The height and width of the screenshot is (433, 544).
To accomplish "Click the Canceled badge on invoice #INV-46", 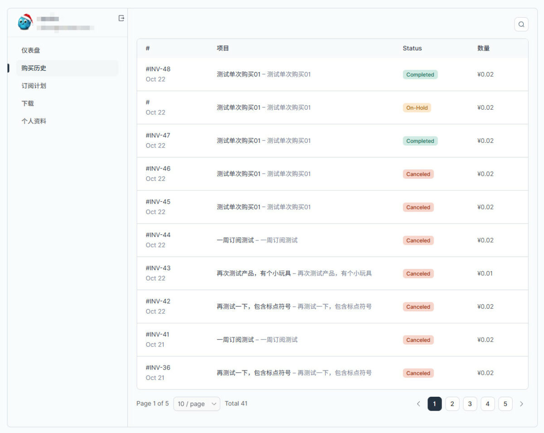I will click(418, 174).
